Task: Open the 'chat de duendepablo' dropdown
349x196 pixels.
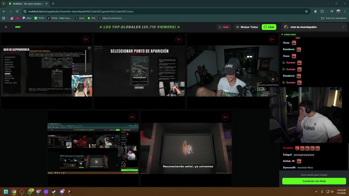Action: (x=314, y=27)
